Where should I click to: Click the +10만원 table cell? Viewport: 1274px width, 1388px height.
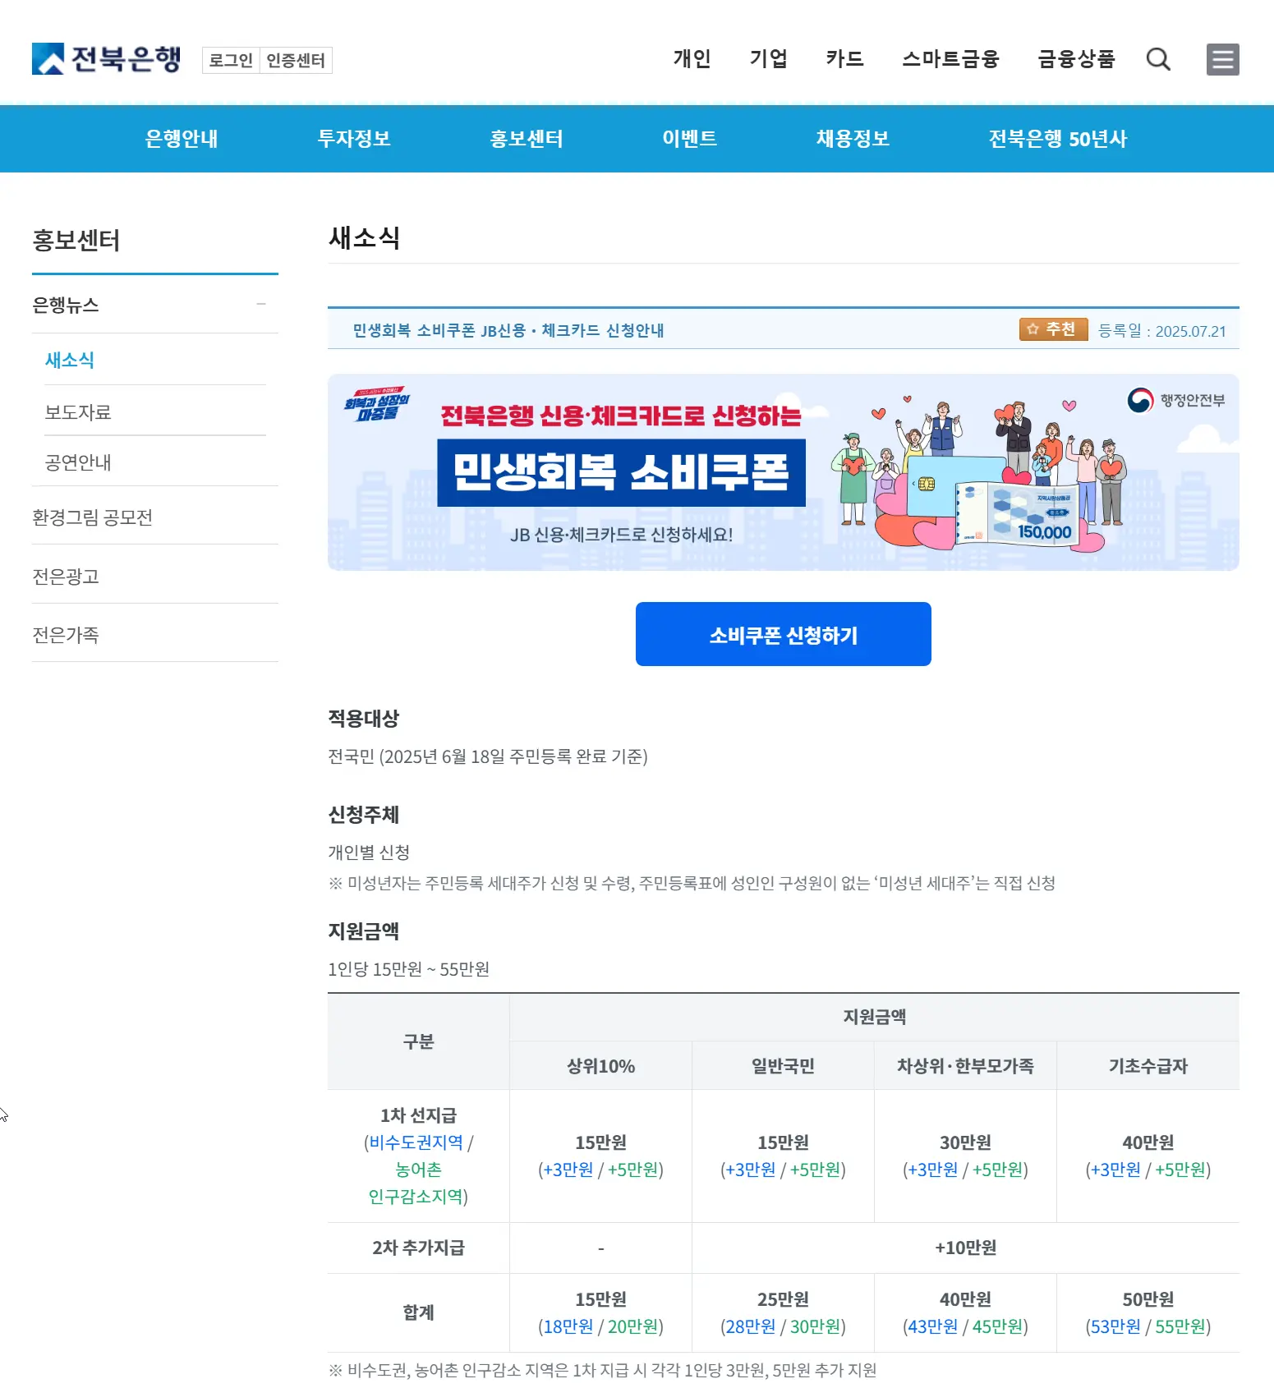click(965, 1248)
